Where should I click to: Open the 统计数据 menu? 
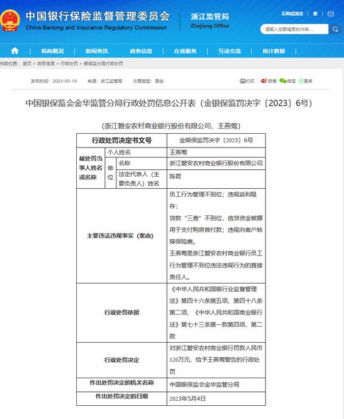point(274,51)
